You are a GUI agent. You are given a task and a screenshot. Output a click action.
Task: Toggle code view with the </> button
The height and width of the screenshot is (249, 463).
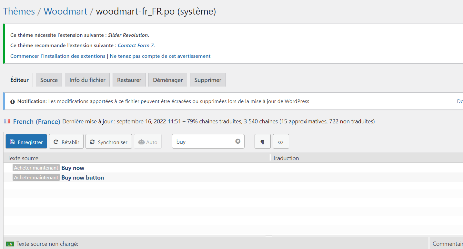click(281, 141)
